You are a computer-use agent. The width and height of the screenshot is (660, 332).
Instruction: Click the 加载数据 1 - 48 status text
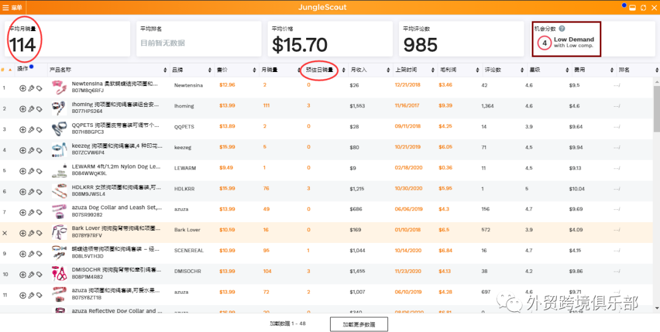(x=287, y=323)
